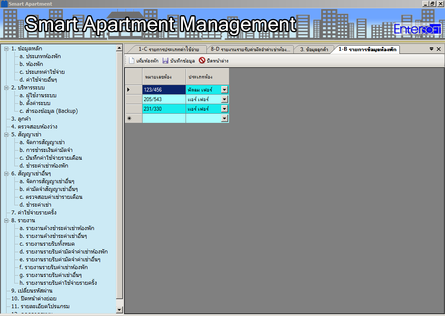Click the floppy disk save icon
Screen dimensions: 445x316
pyautogui.click(x=165, y=61)
